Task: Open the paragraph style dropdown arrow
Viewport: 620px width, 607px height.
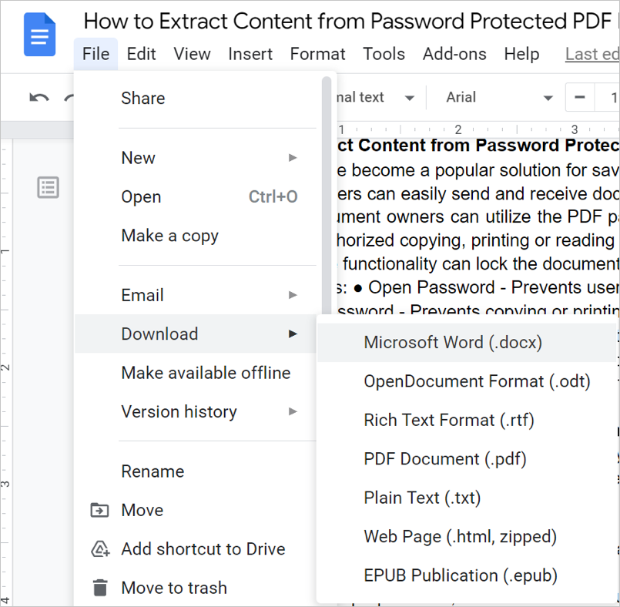Action: (410, 98)
